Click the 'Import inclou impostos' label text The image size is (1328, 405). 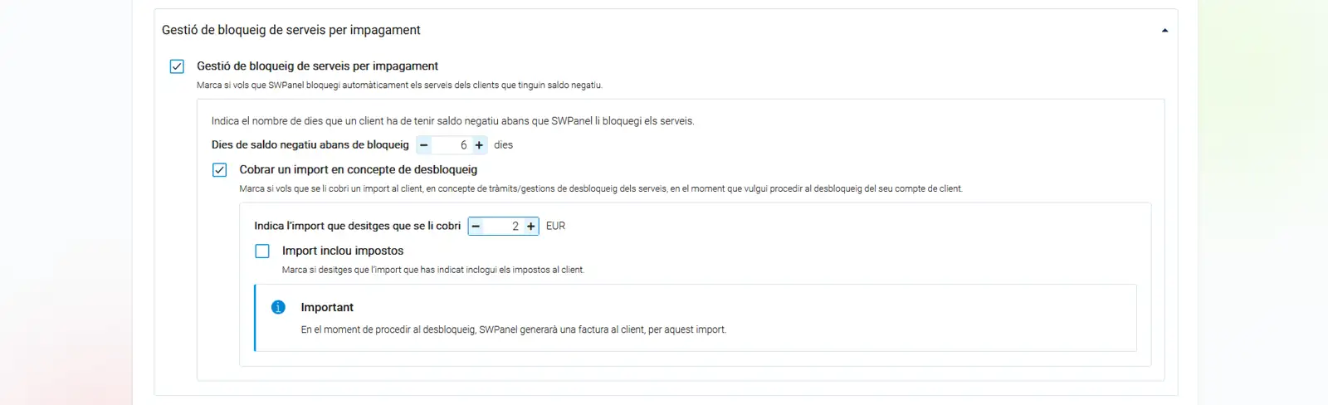coord(342,251)
